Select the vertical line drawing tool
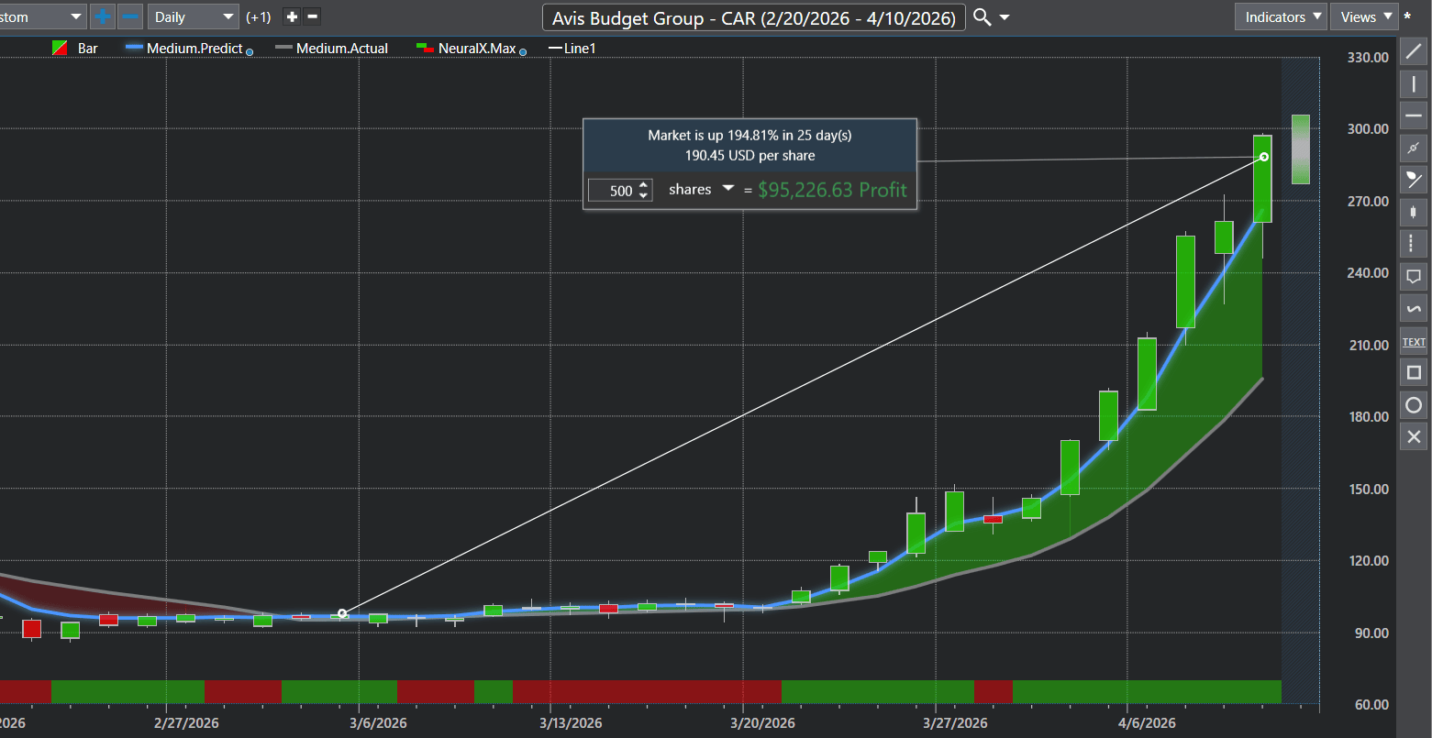 click(x=1414, y=84)
